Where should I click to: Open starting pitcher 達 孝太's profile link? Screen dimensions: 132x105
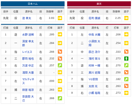(x=27, y=18)
